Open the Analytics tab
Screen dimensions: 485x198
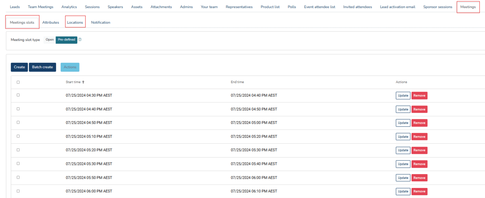pos(69,7)
